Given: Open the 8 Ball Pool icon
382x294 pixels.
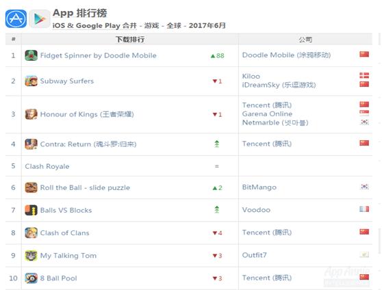Looking at the screenshot, I should (x=31, y=278).
